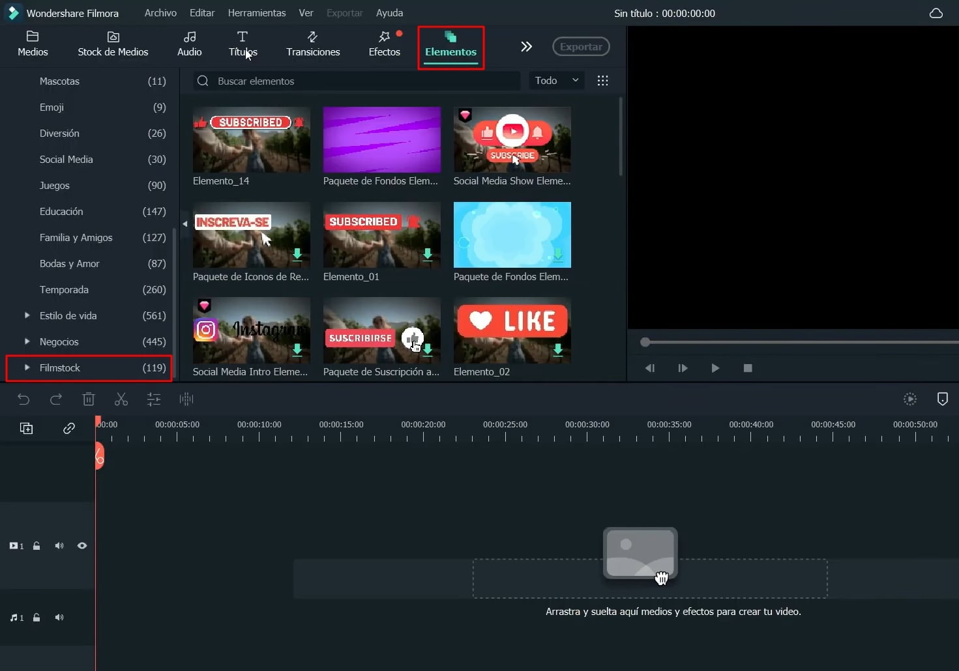The width and height of the screenshot is (959, 671).
Task: Switch to the Transiciones tab
Action: 313,44
